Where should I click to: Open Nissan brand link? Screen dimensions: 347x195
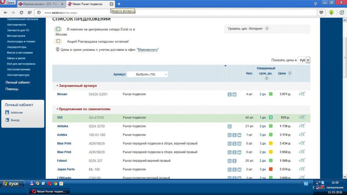point(62,94)
